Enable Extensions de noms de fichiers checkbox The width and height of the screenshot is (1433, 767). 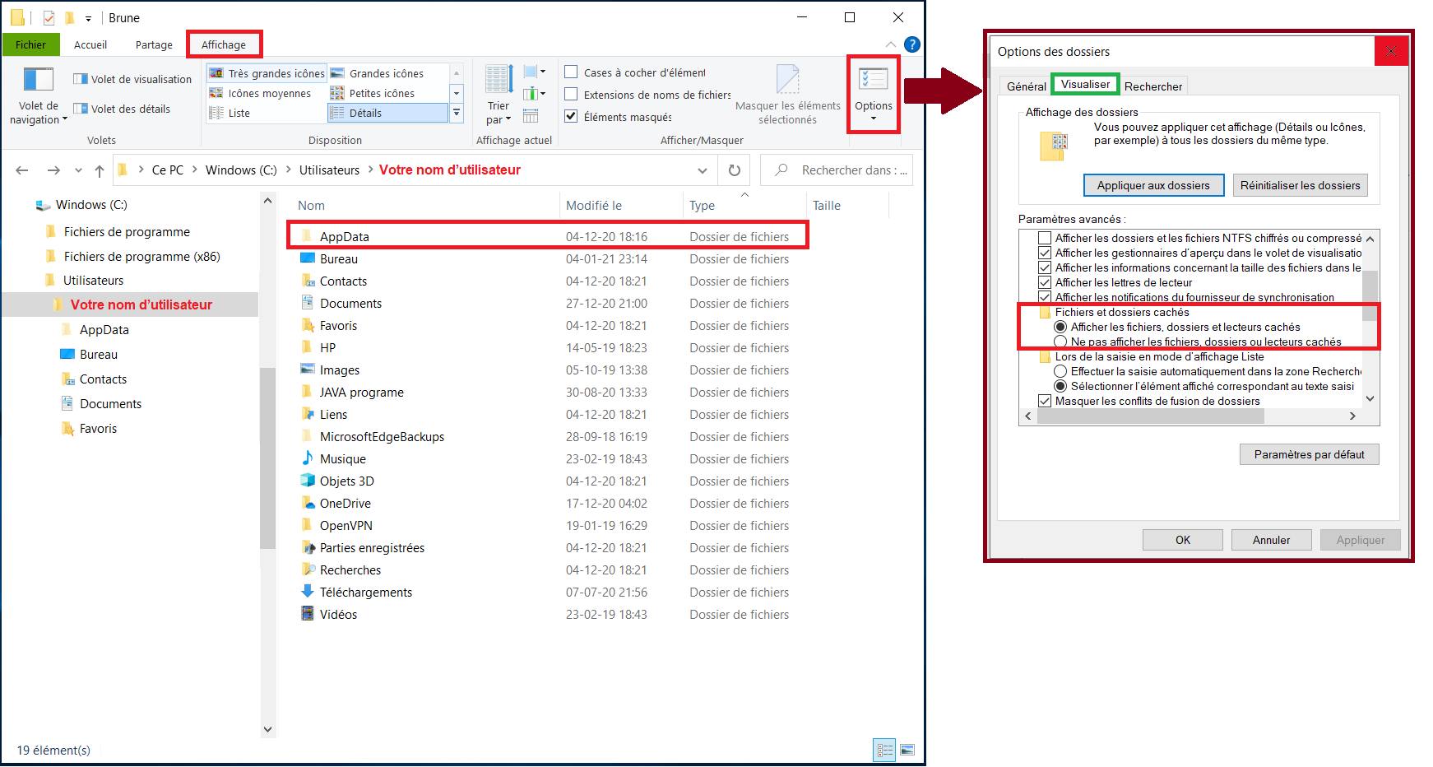pos(571,94)
